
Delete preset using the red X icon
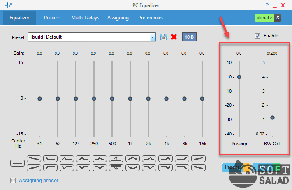[x=174, y=37]
